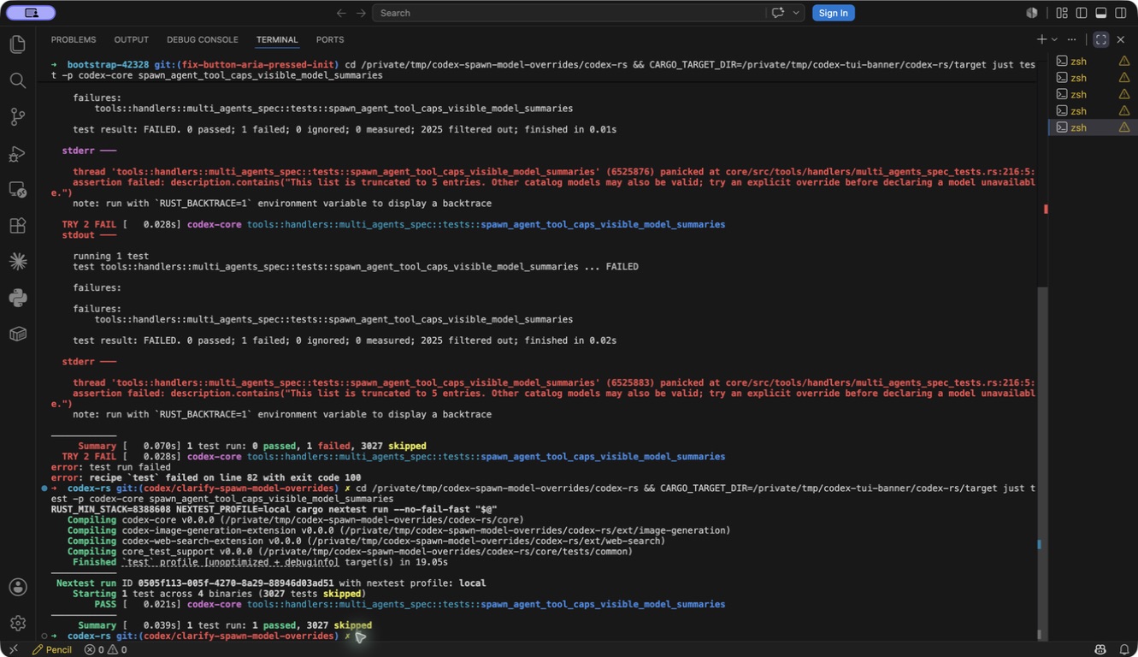Image resolution: width=1138 pixels, height=657 pixels.
Task: Click 'Summary [ 0.070s]' failed summary line
Action: 252,446
